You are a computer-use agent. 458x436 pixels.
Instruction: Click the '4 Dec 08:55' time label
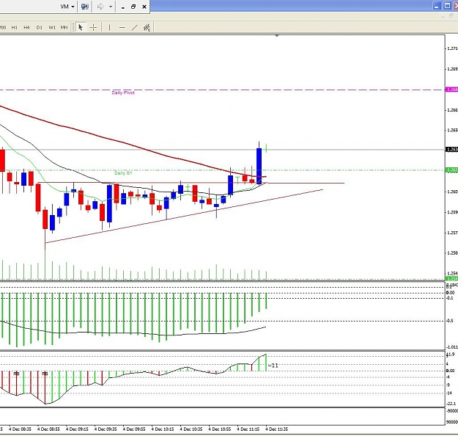(48, 429)
